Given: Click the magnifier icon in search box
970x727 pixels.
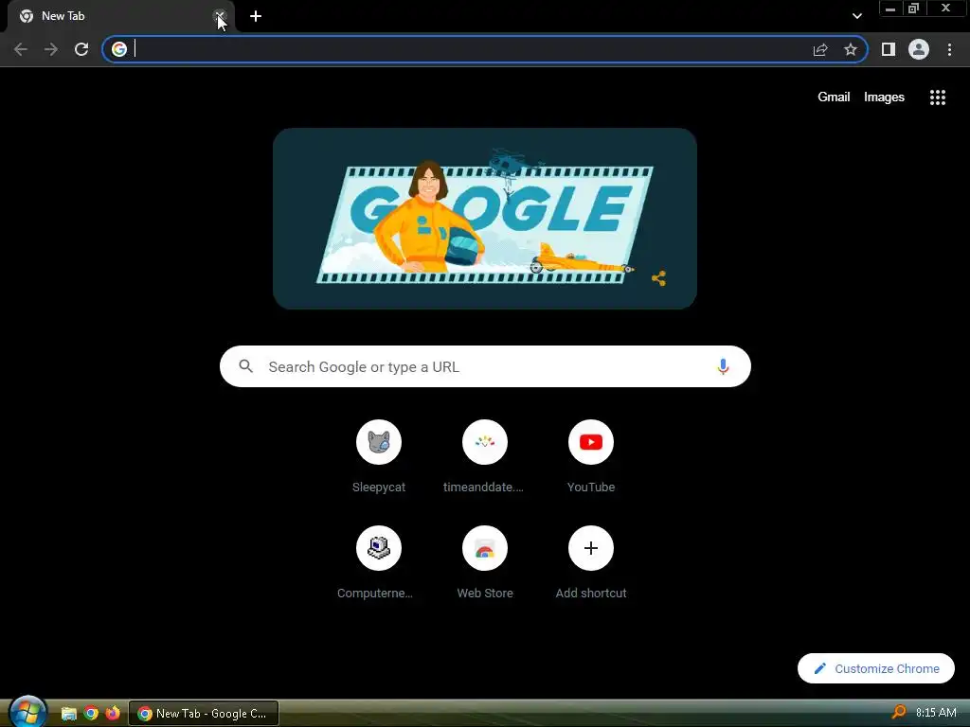Looking at the screenshot, I should [x=245, y=366].
